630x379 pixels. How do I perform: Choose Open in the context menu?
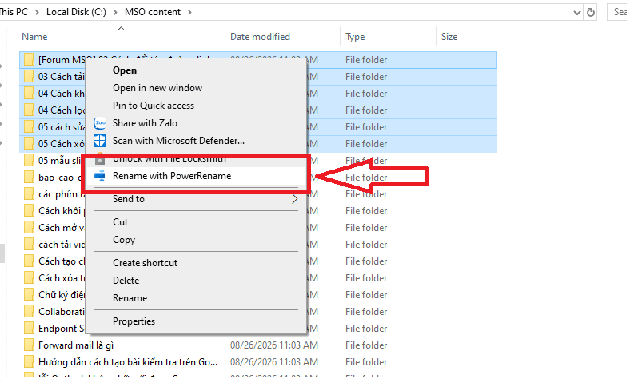point(125,70)
